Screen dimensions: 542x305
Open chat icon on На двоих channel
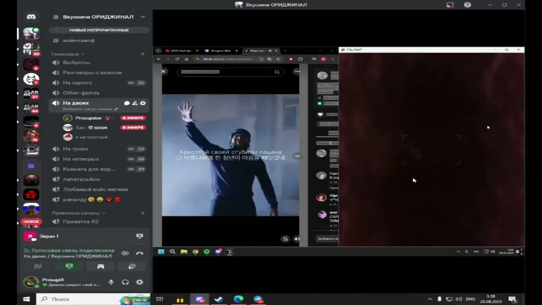[127, 103]
